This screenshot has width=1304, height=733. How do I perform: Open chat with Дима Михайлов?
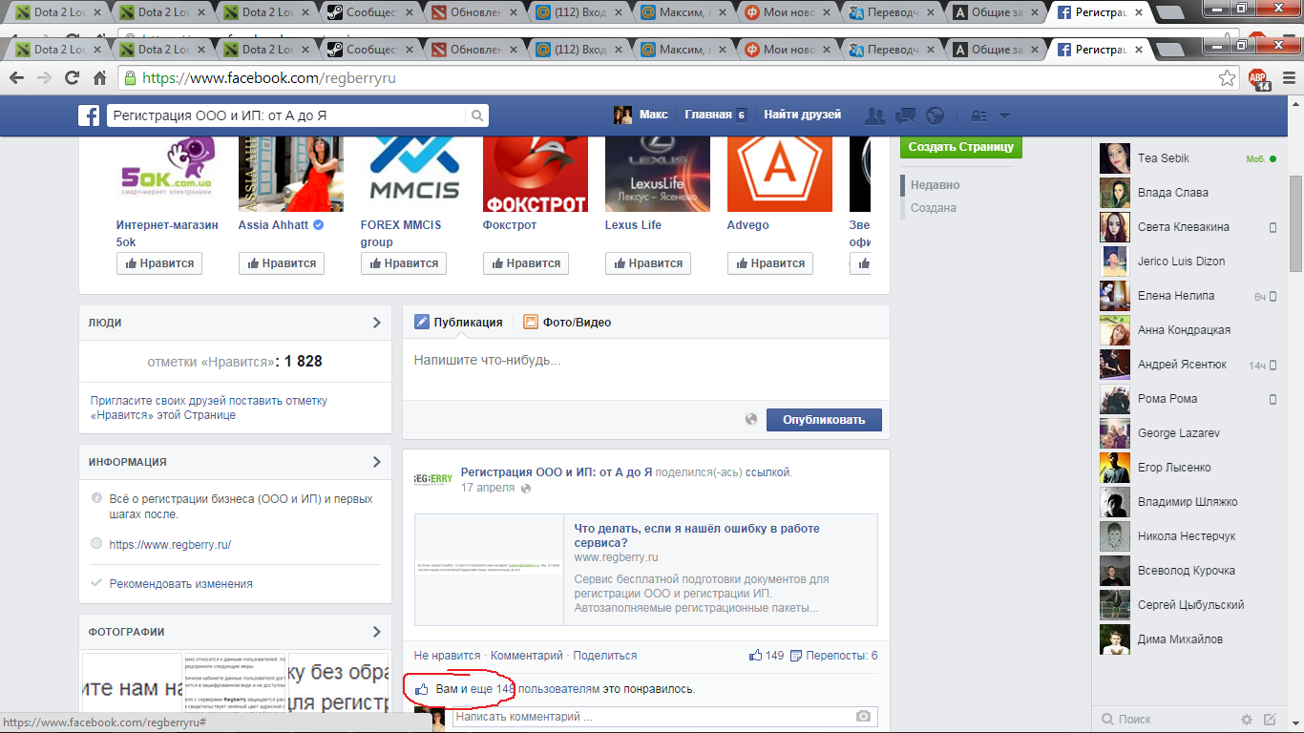point(1188,639)
